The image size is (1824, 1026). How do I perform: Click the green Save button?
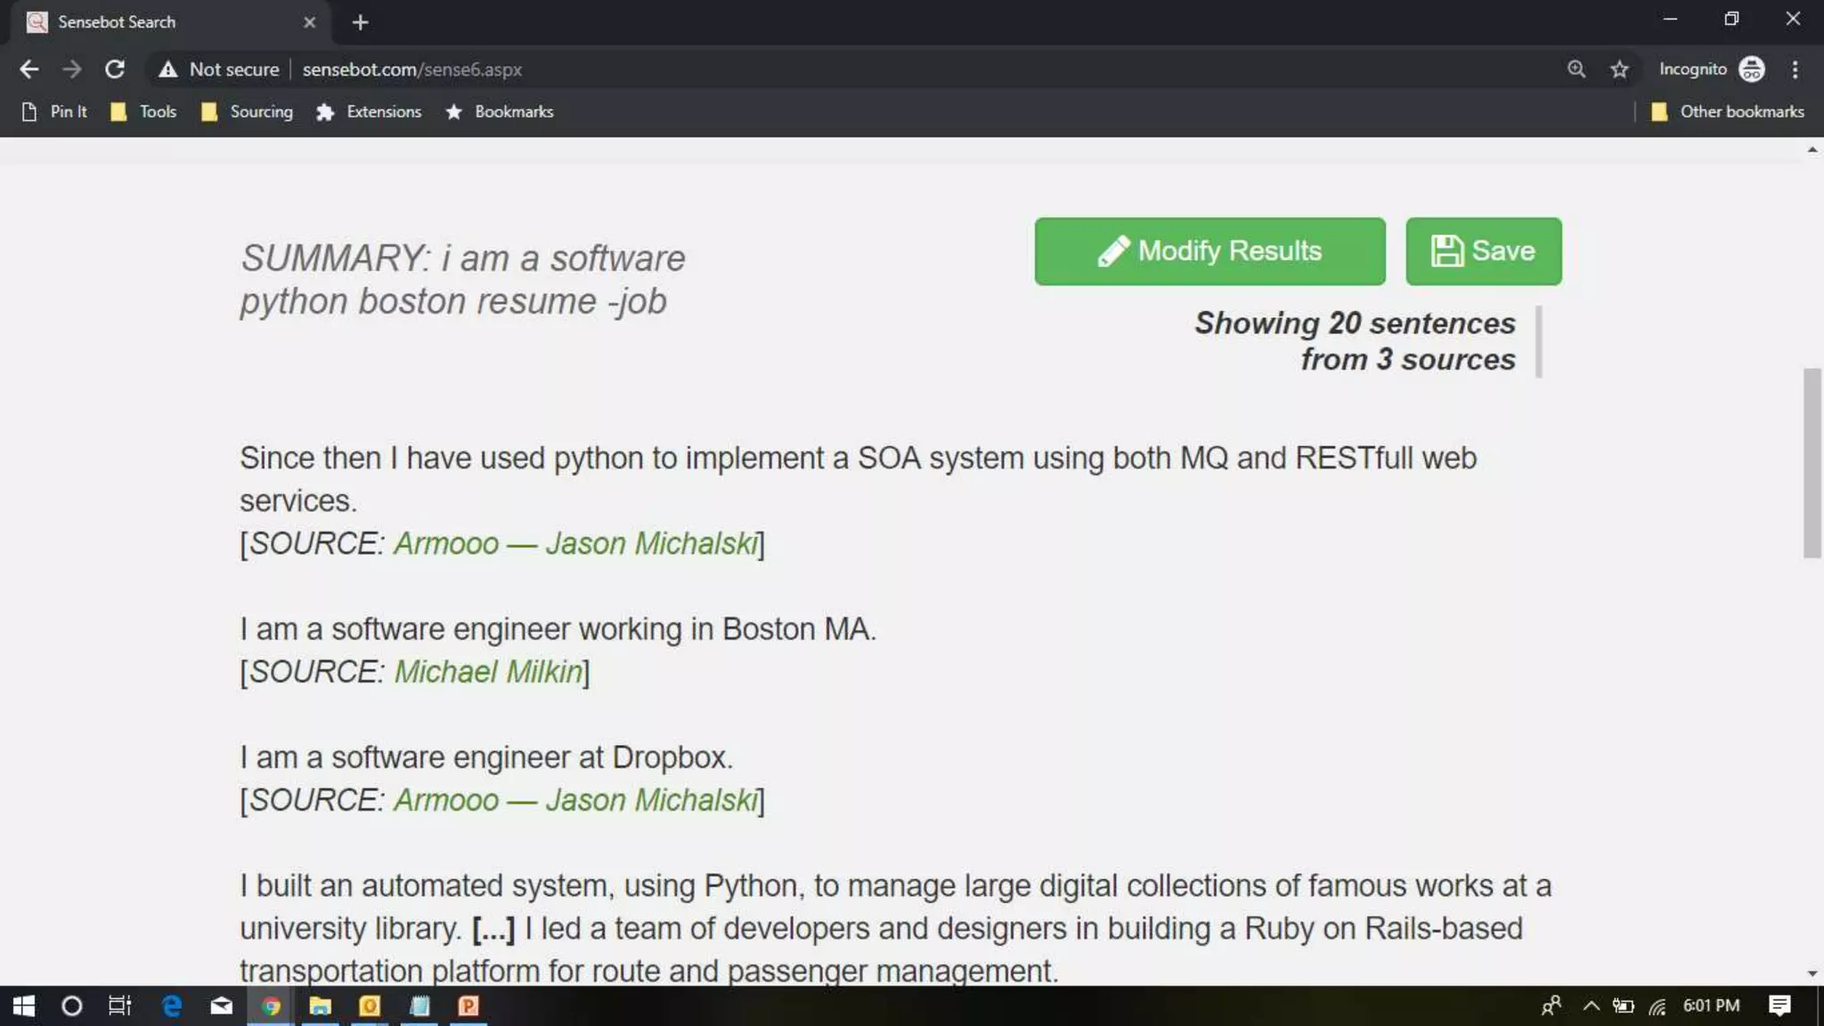pos(1483,251)
